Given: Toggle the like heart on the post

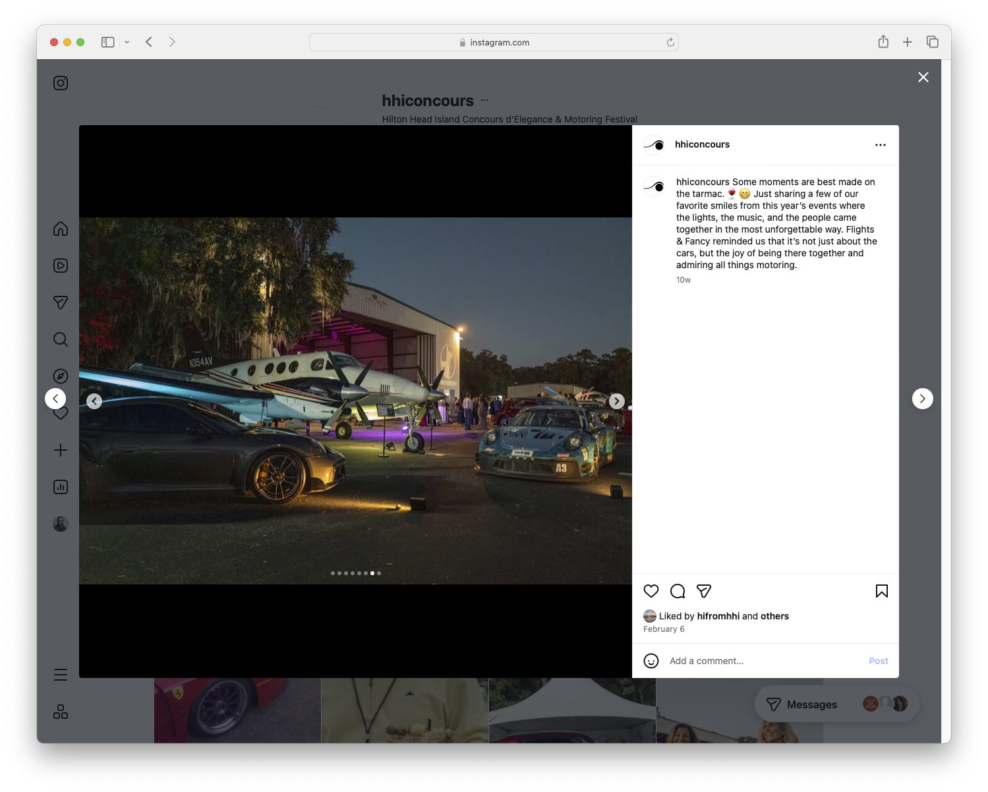Looking at the screenshot, I should [651, 591].
